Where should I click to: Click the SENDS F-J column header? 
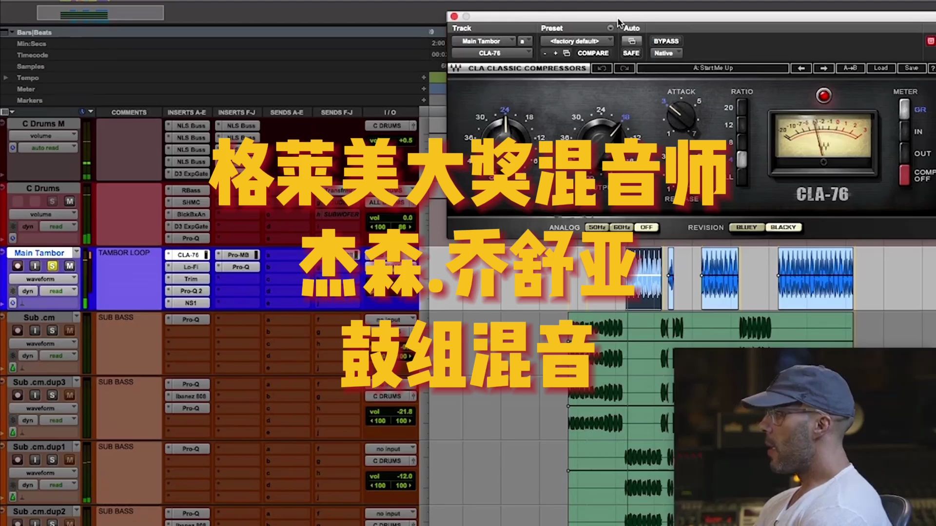[x=336, y=113]
